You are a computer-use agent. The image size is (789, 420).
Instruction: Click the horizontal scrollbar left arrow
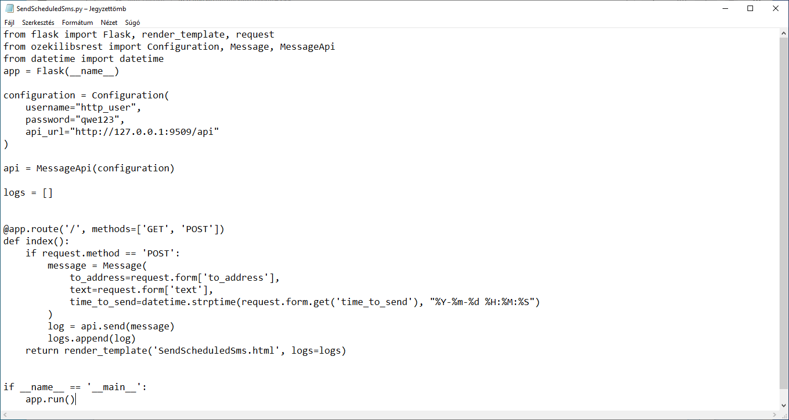coord(5,415)
